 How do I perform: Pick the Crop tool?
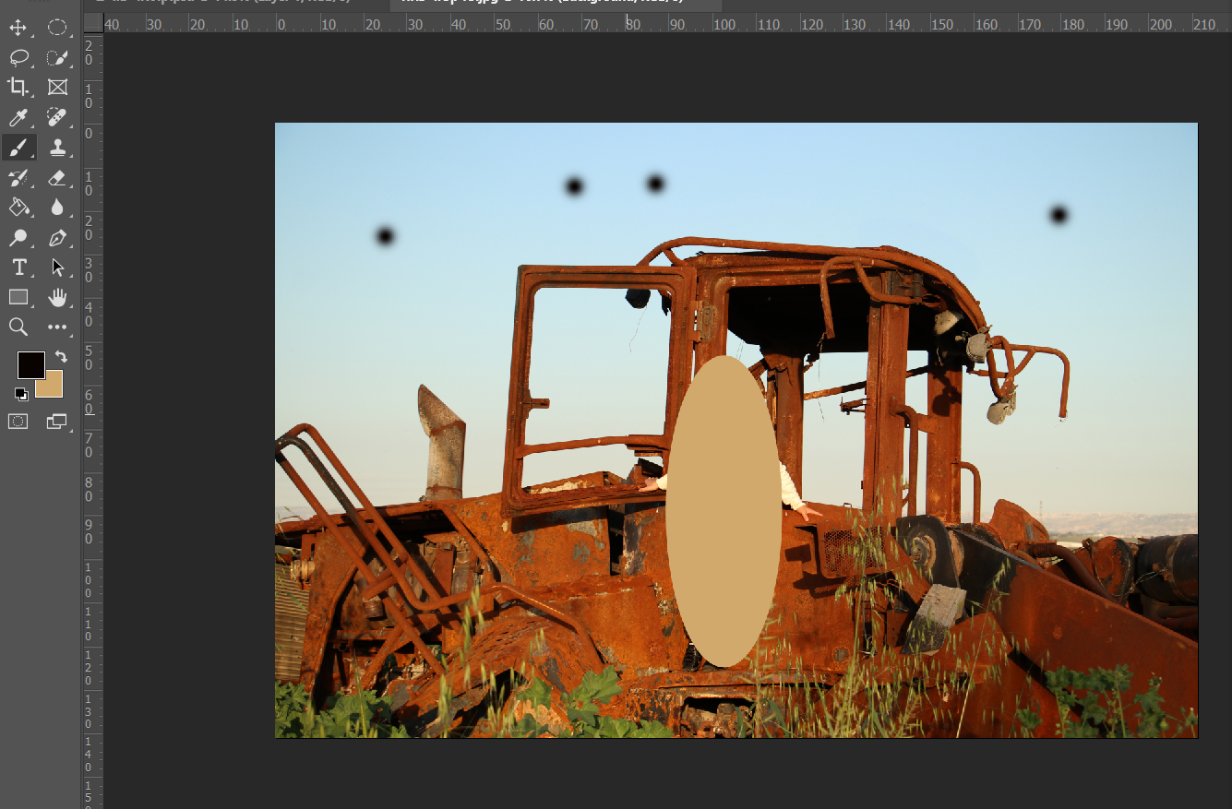pos(18,87)
